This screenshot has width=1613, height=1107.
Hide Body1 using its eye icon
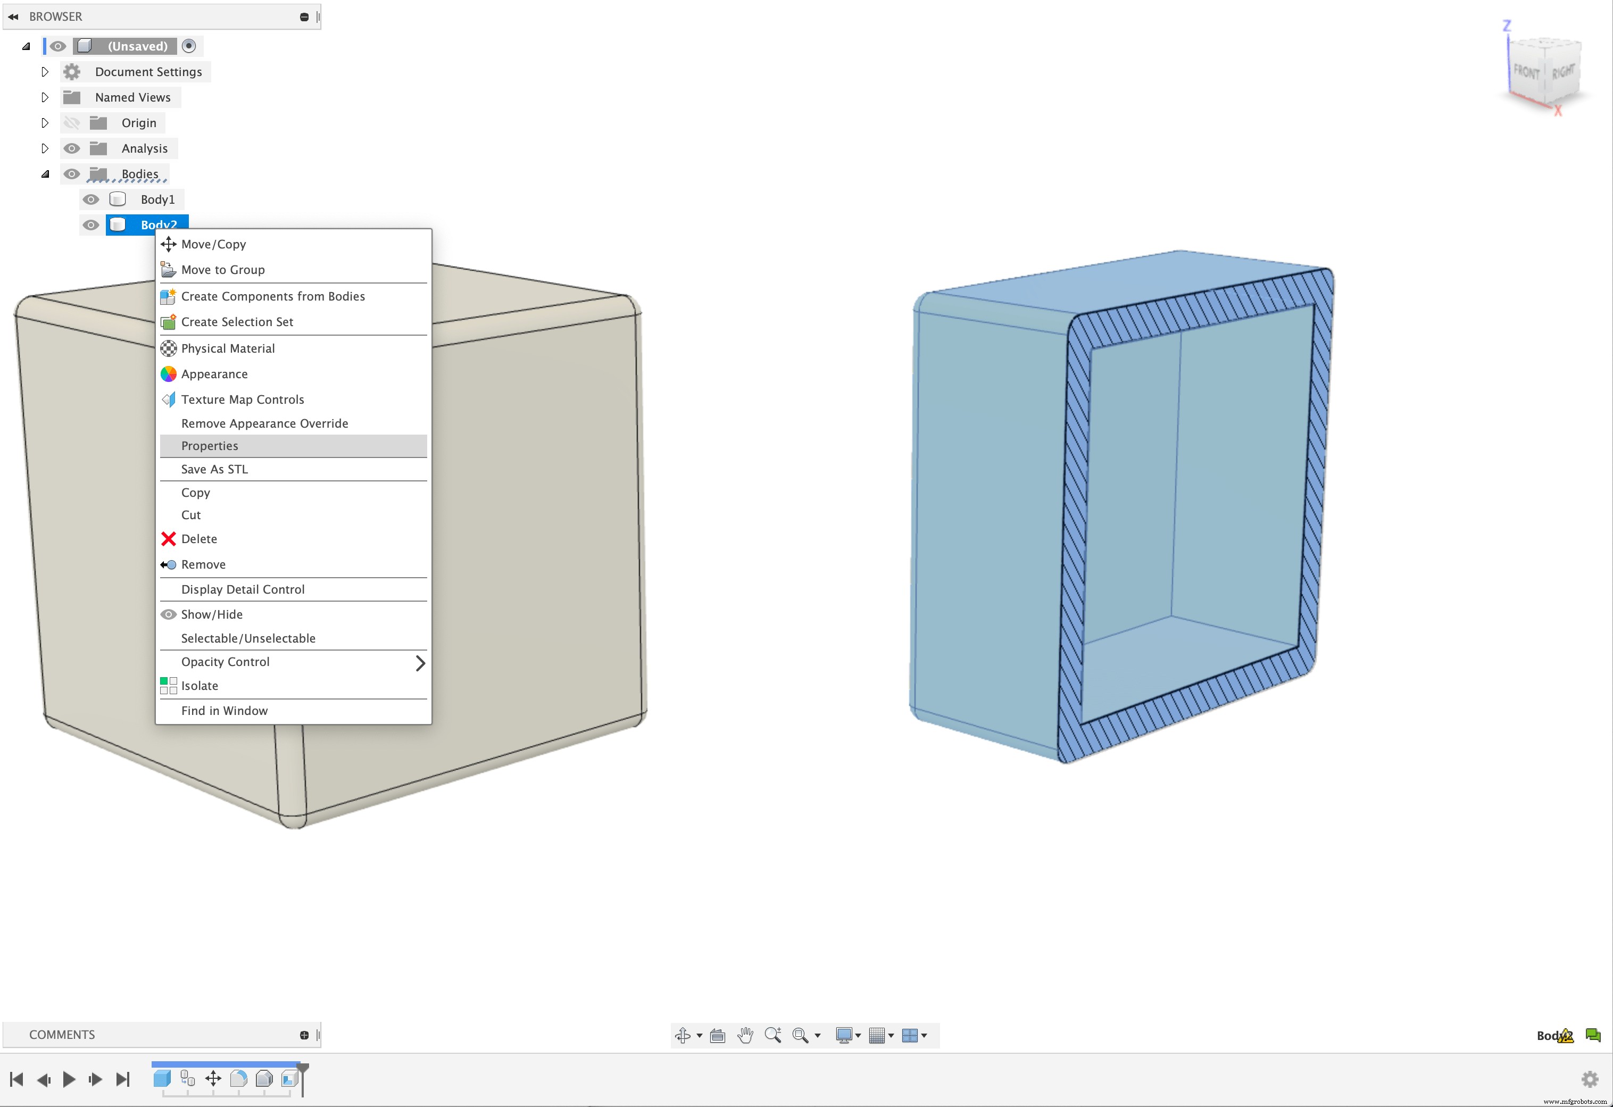(91, 199)
